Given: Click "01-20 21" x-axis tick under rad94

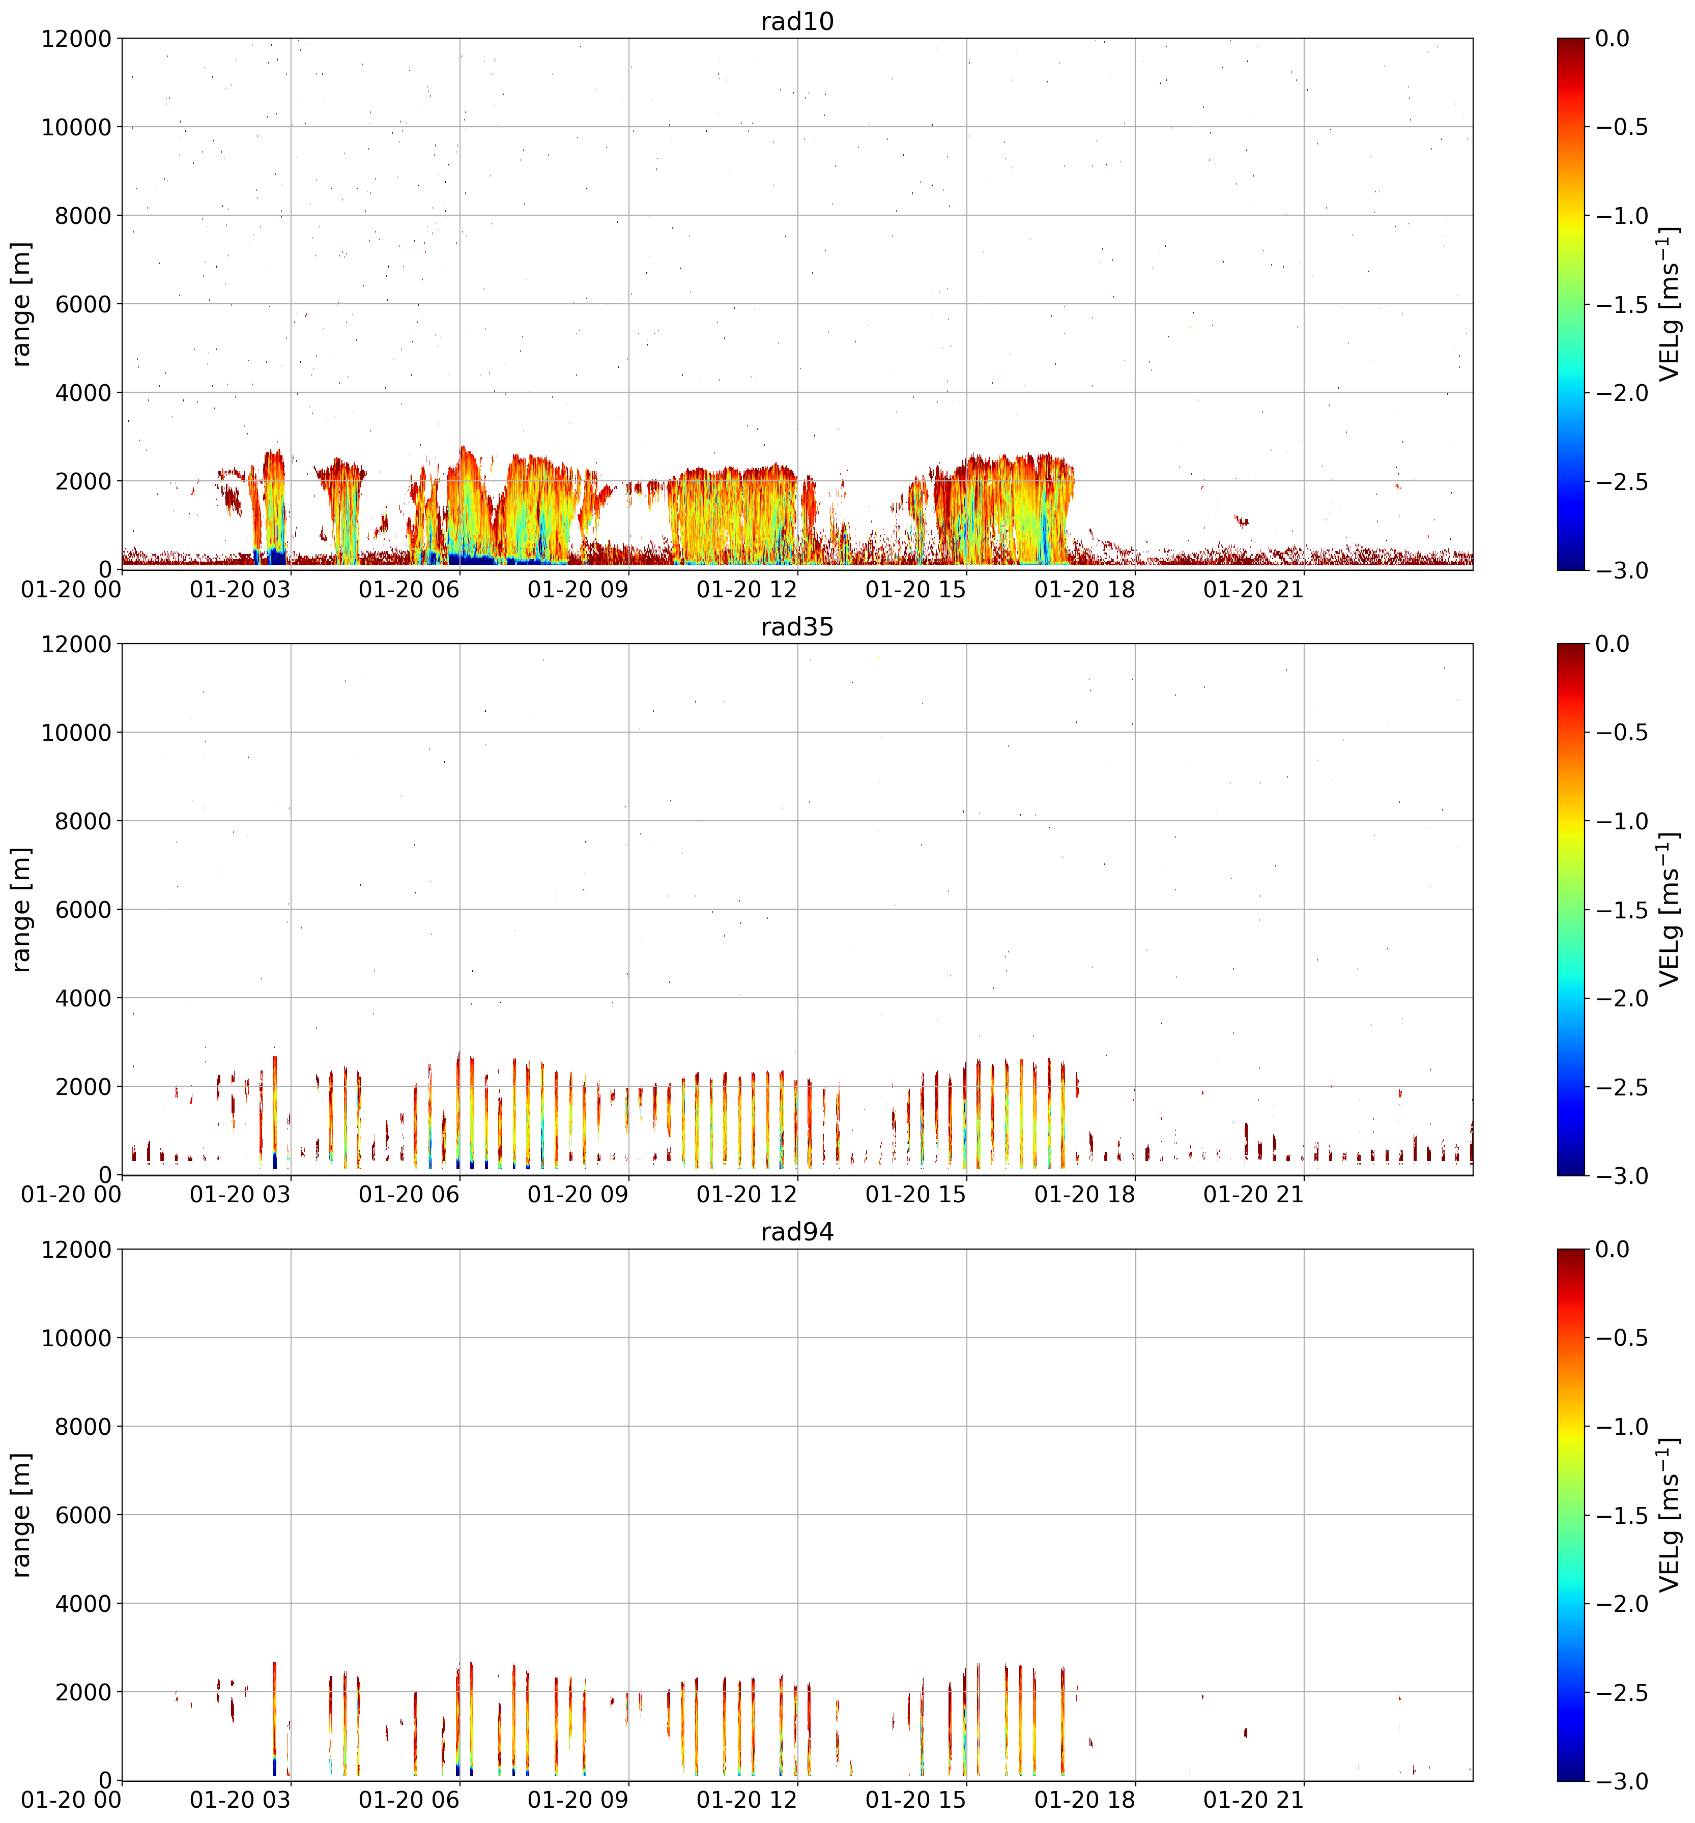Looking at the screenshot, I should [1254, 1800].
